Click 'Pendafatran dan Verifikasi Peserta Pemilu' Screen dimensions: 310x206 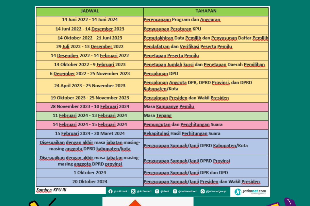coord(206,47)
